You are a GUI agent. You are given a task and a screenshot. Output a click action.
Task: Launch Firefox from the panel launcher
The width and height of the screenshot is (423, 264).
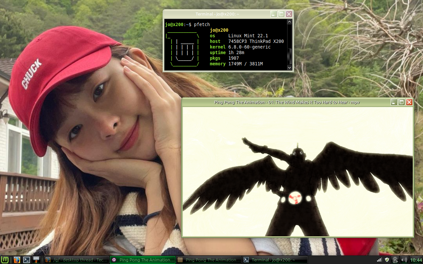point(17,260)
